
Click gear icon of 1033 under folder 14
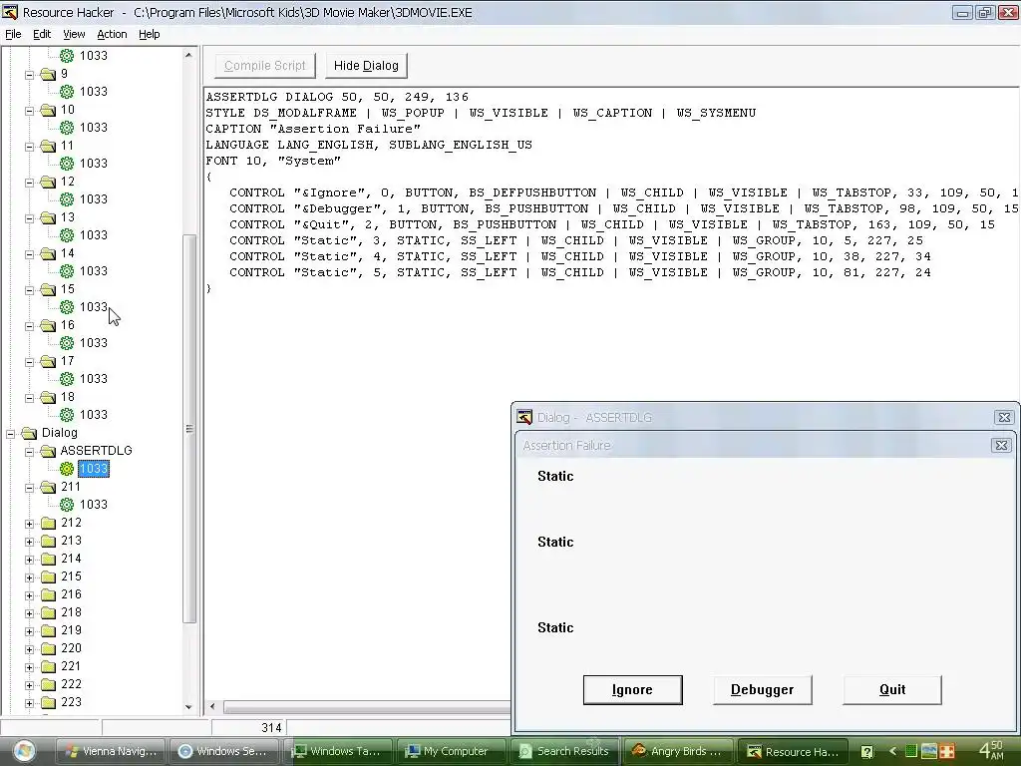[67, 271]
